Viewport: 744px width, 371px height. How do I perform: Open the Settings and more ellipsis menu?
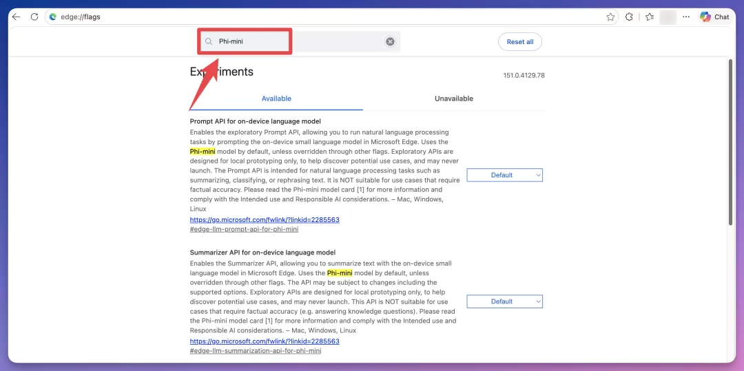[x=686, y=17]
